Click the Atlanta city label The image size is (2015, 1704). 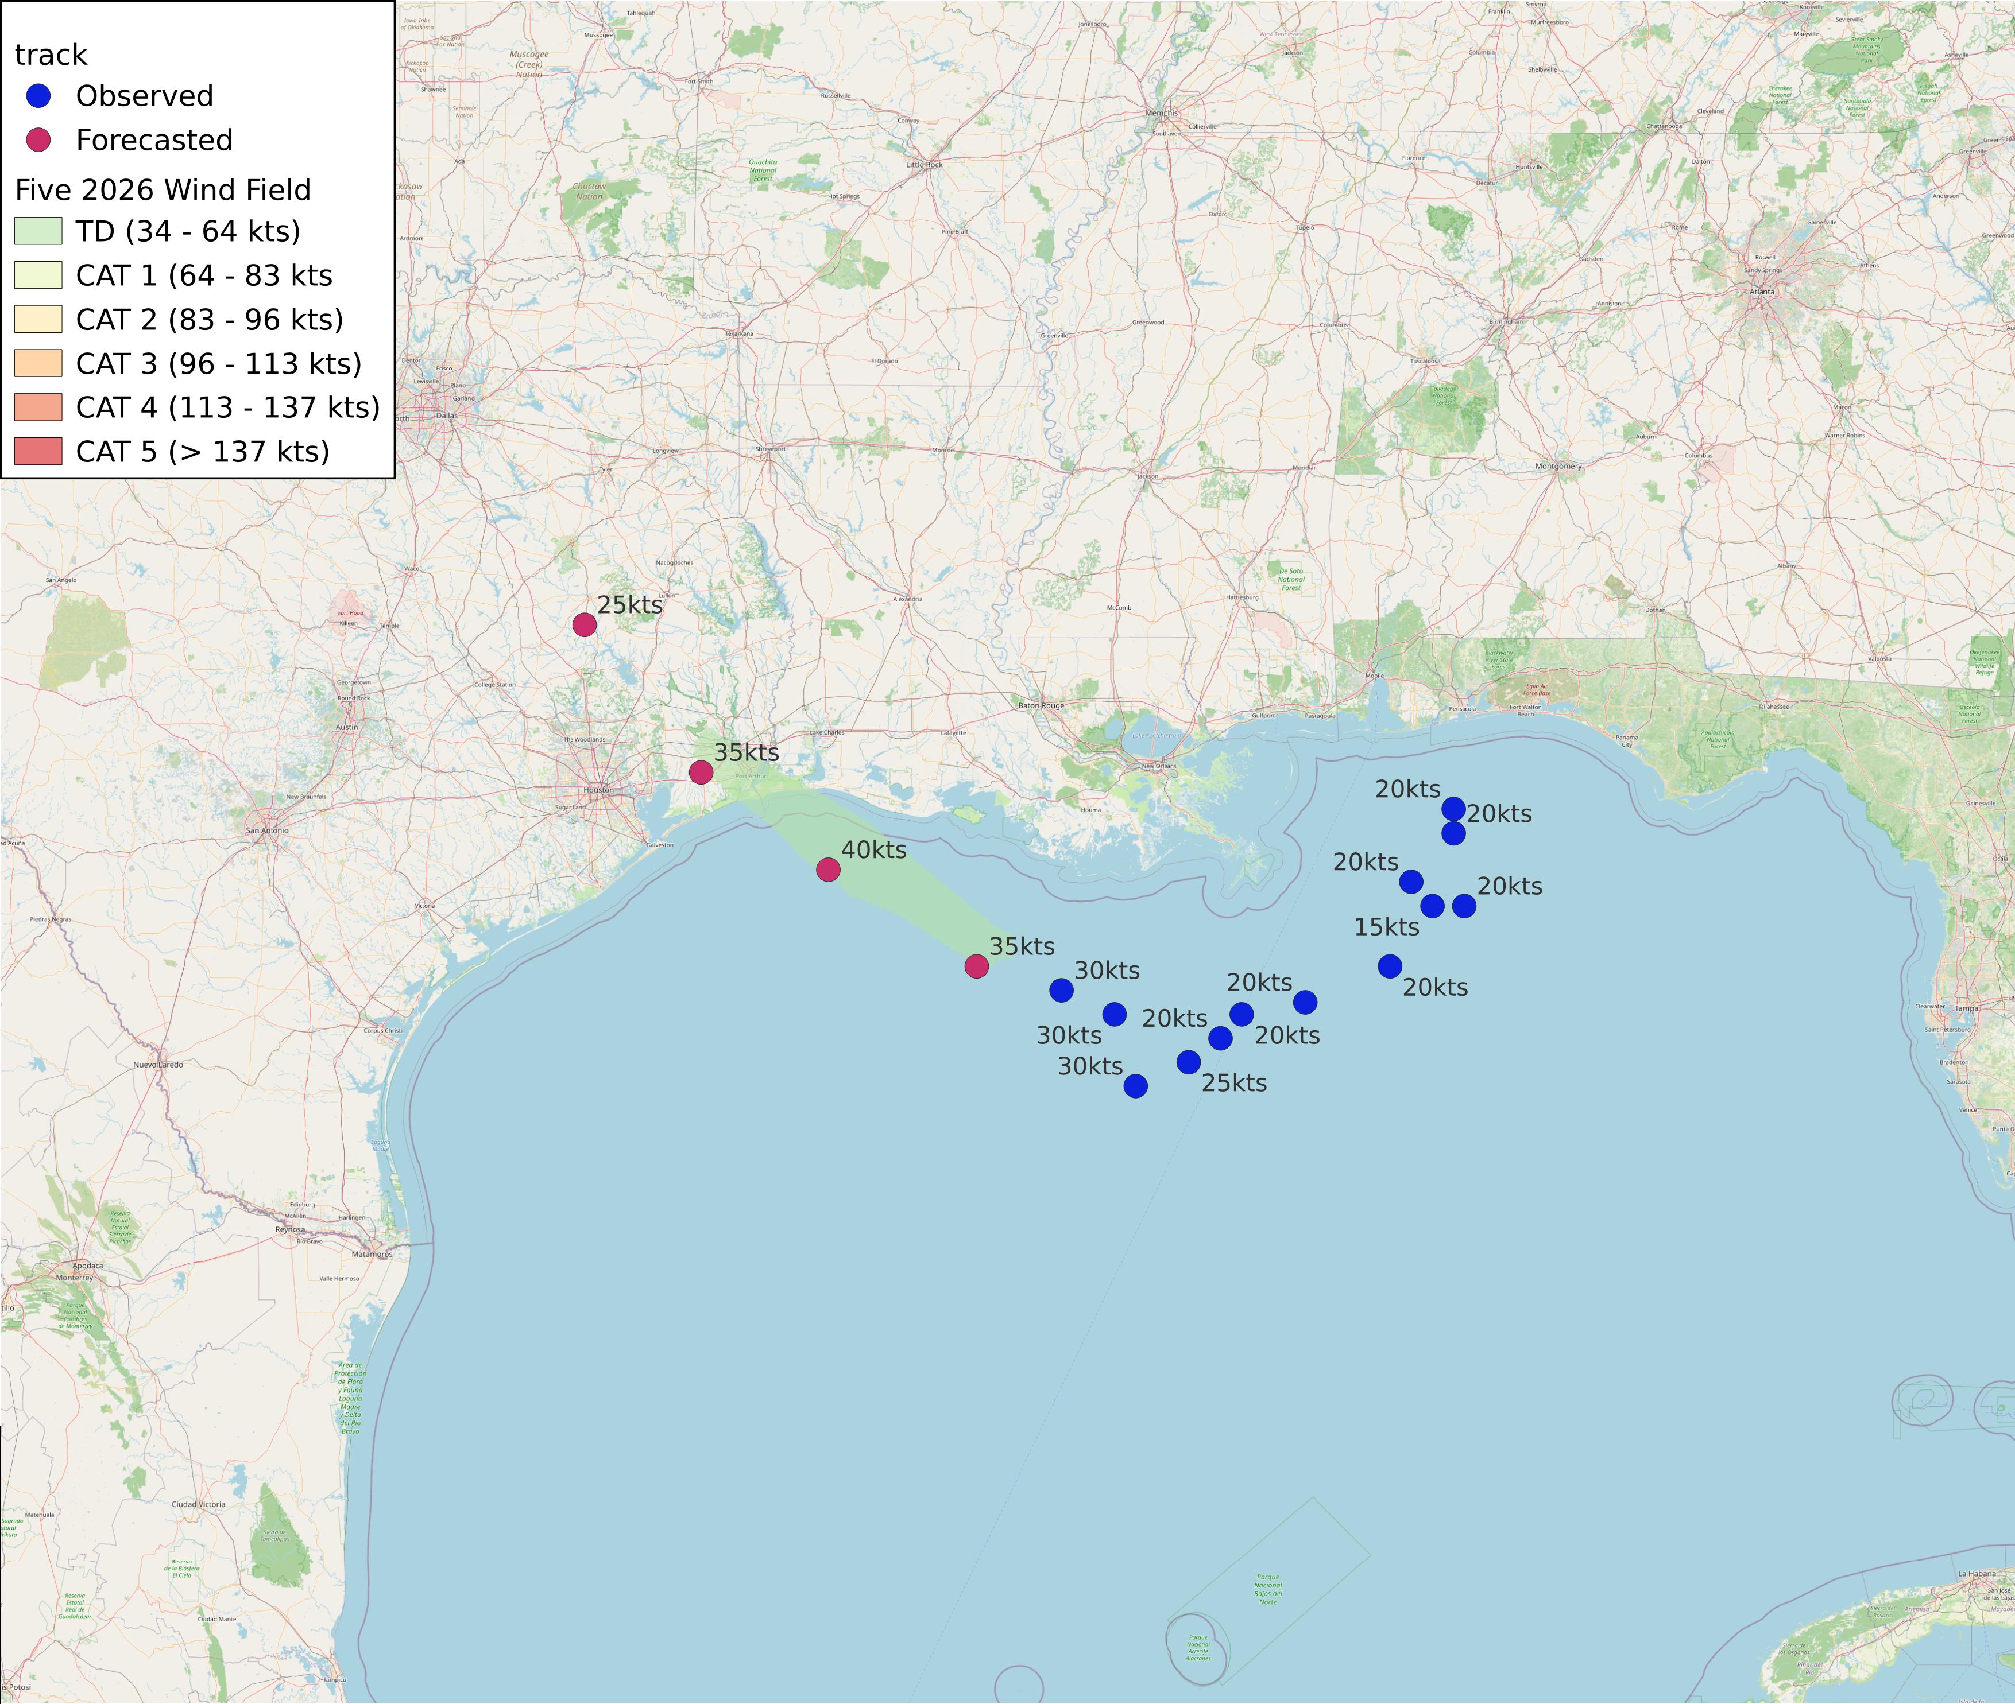pyautogui.click(x=1762, y=291)
